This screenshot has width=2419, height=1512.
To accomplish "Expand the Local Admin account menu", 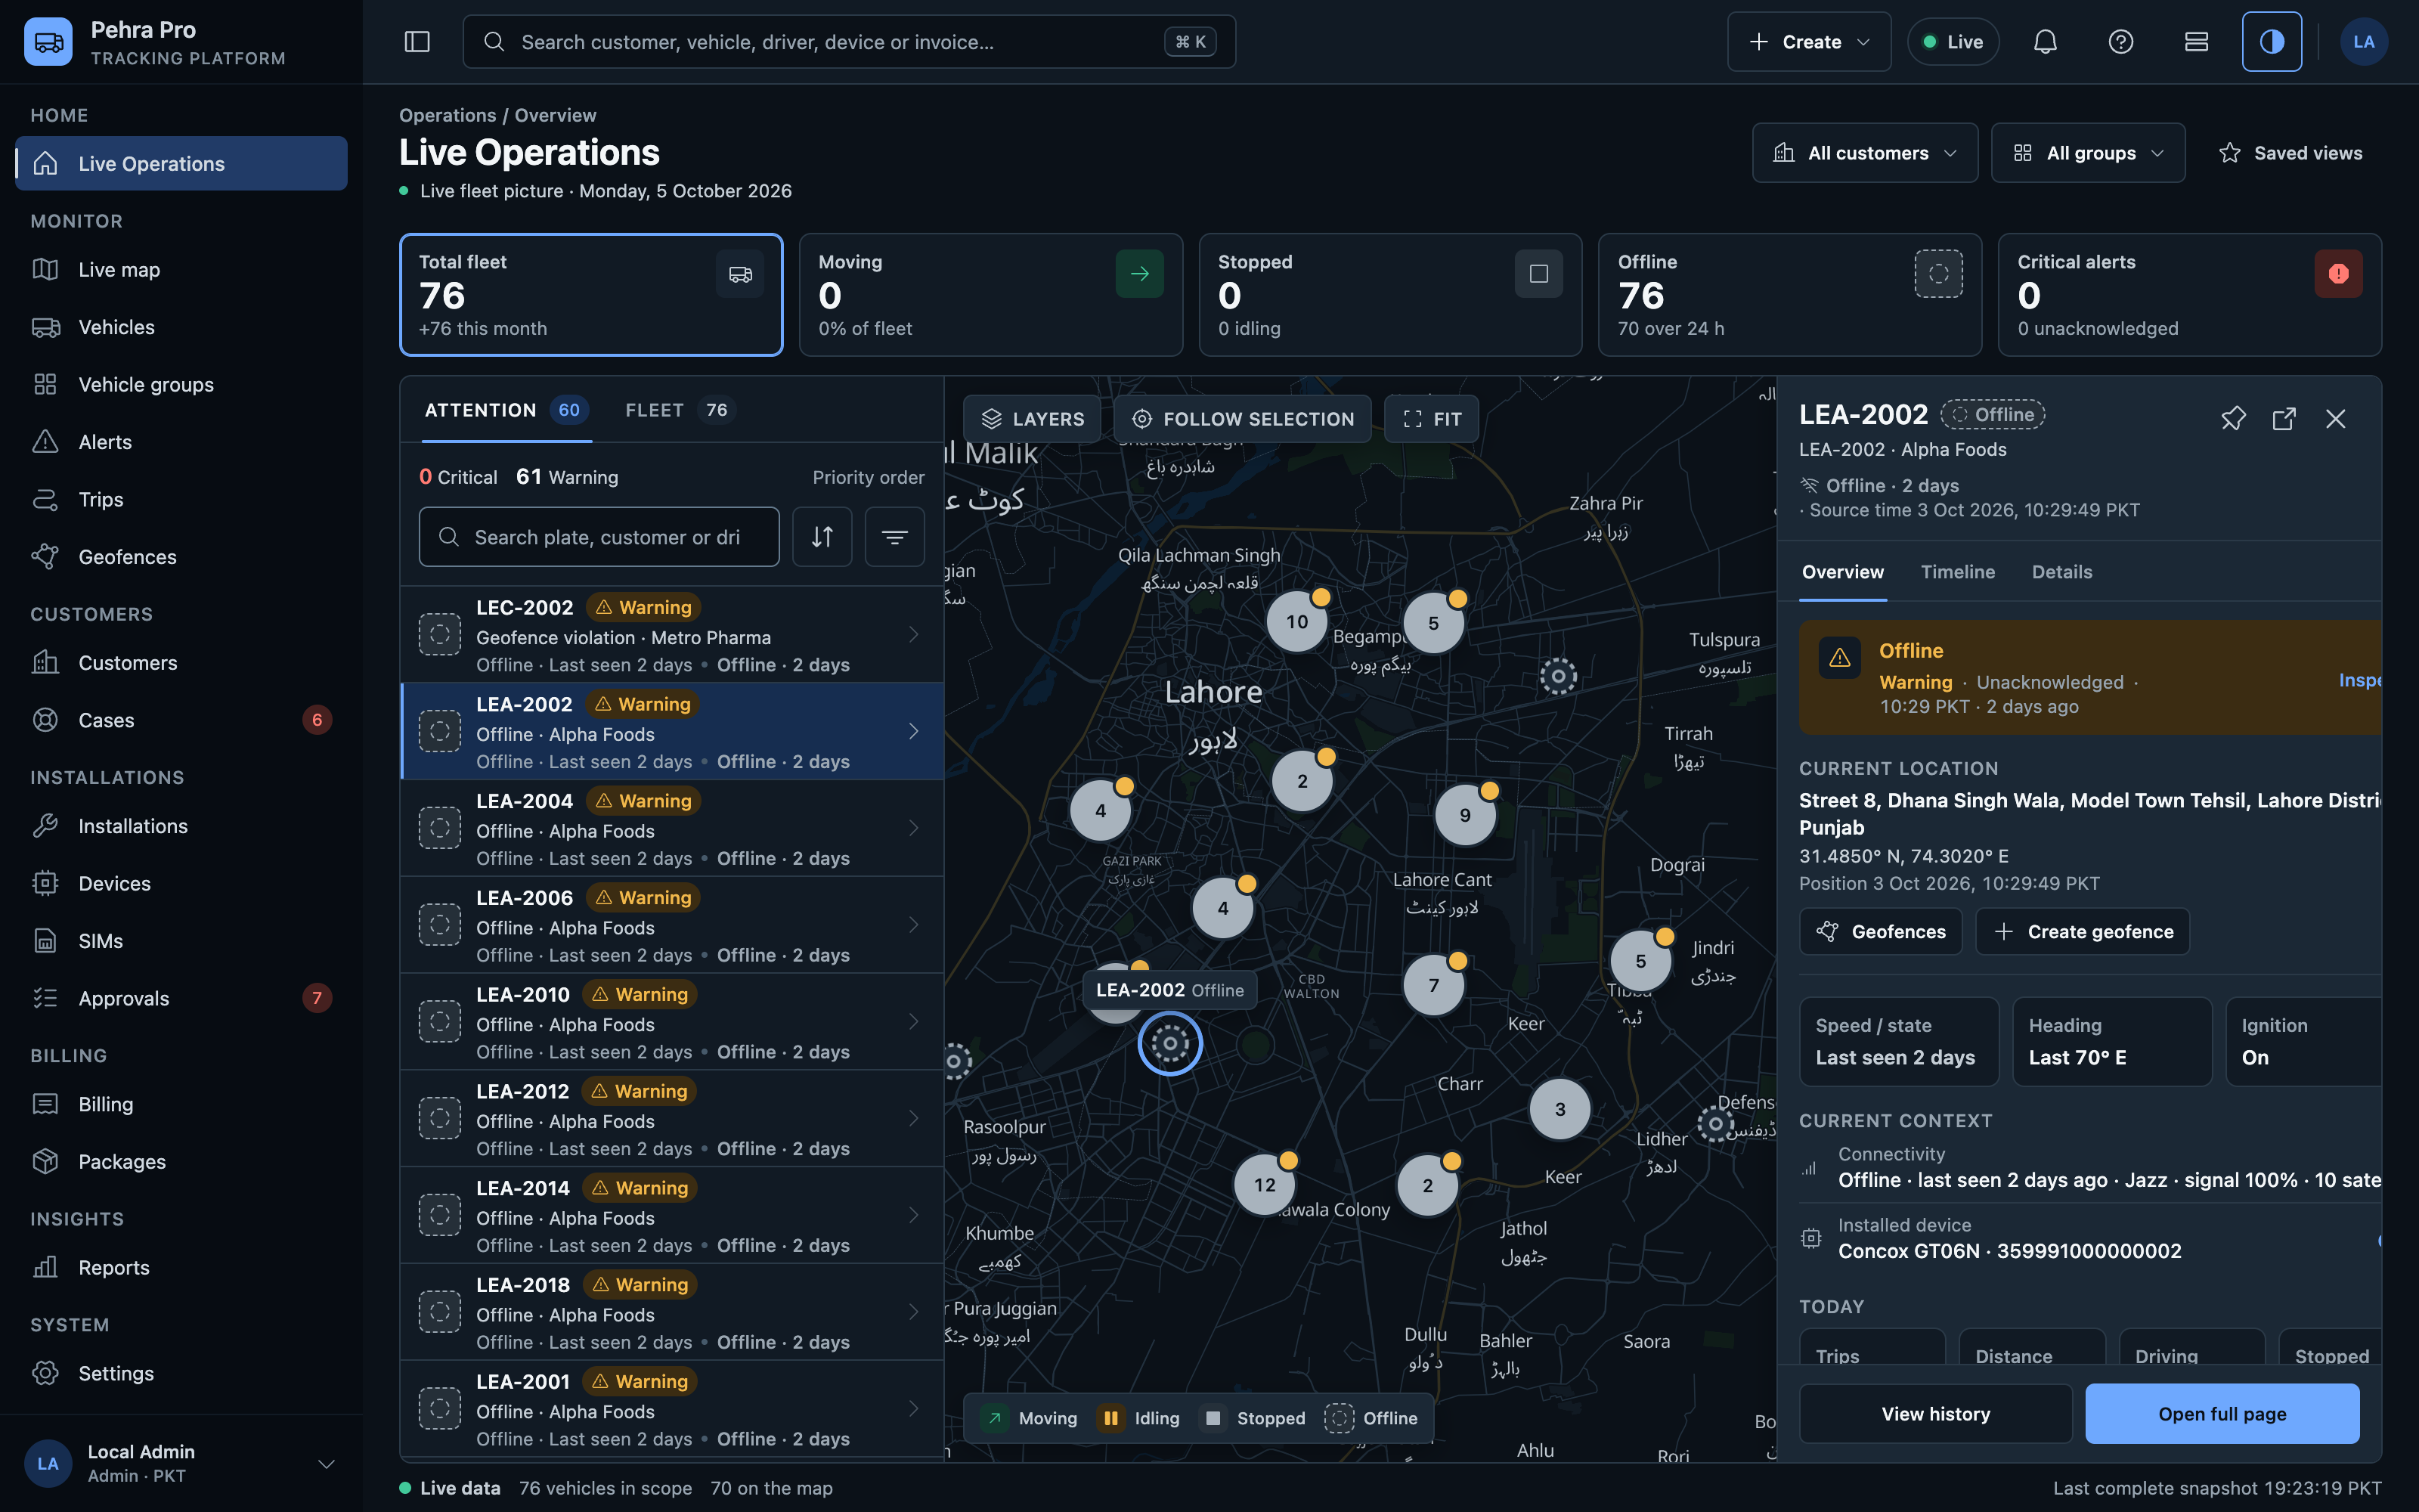I will click(x=181, y=1463).
